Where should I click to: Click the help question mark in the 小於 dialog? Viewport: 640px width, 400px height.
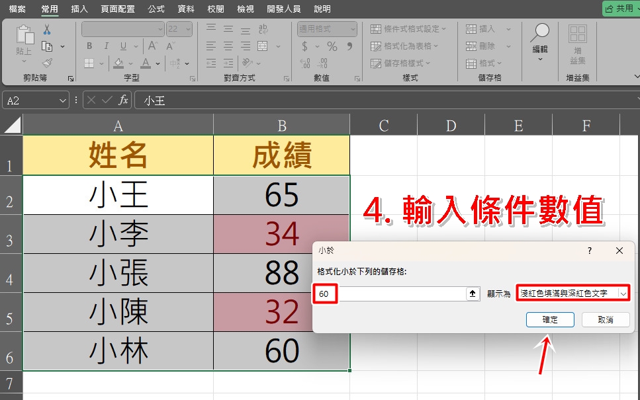coord(590,251)
